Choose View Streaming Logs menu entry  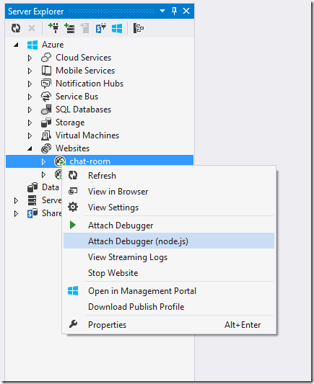coord(169,257)
